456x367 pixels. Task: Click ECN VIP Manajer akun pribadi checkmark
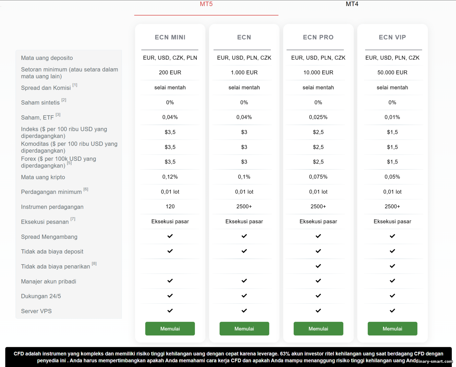click(392, 281)
